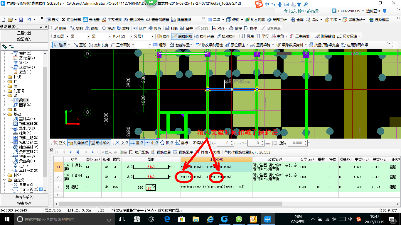Select 筏板基础(M) in tree
The width and height of the screenshot is (401, 225).
click(x=29, y=124)
